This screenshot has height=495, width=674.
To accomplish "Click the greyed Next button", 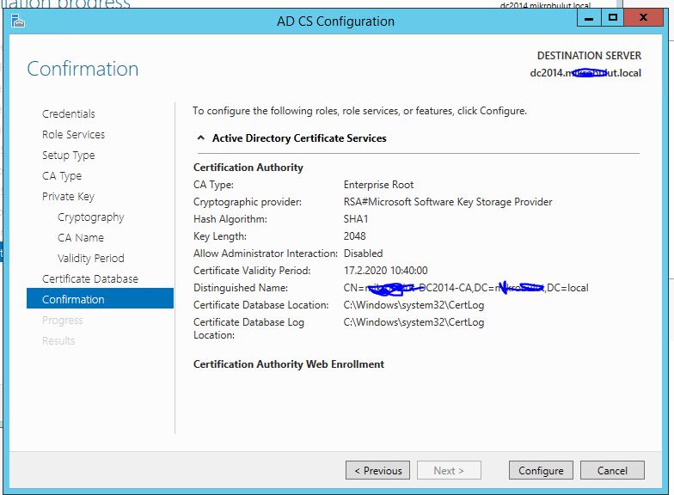I will [449, 471].
